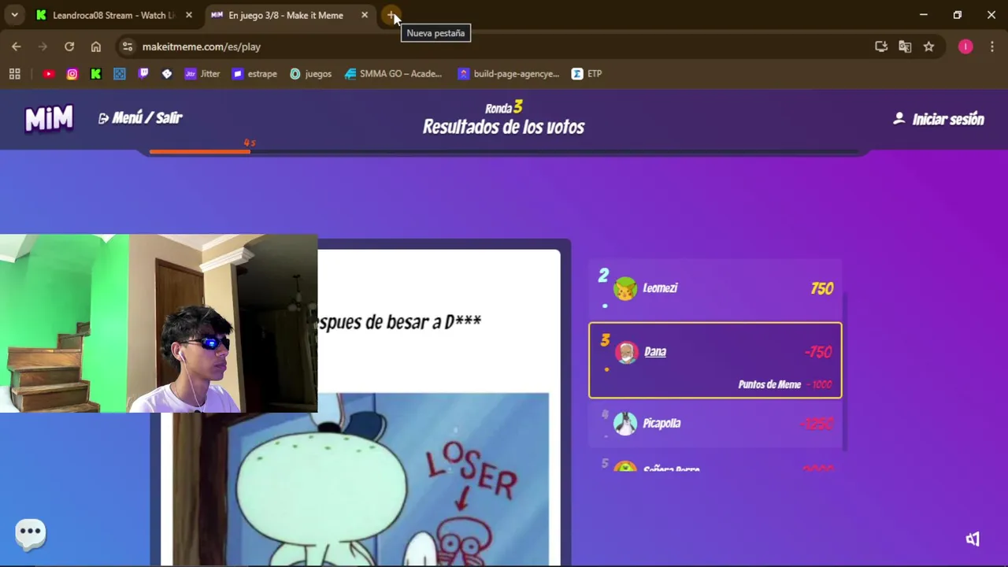Open the juegos bookmark
Image resolution: width=1008 pixels, height=567 pixels.
(310, 74)
